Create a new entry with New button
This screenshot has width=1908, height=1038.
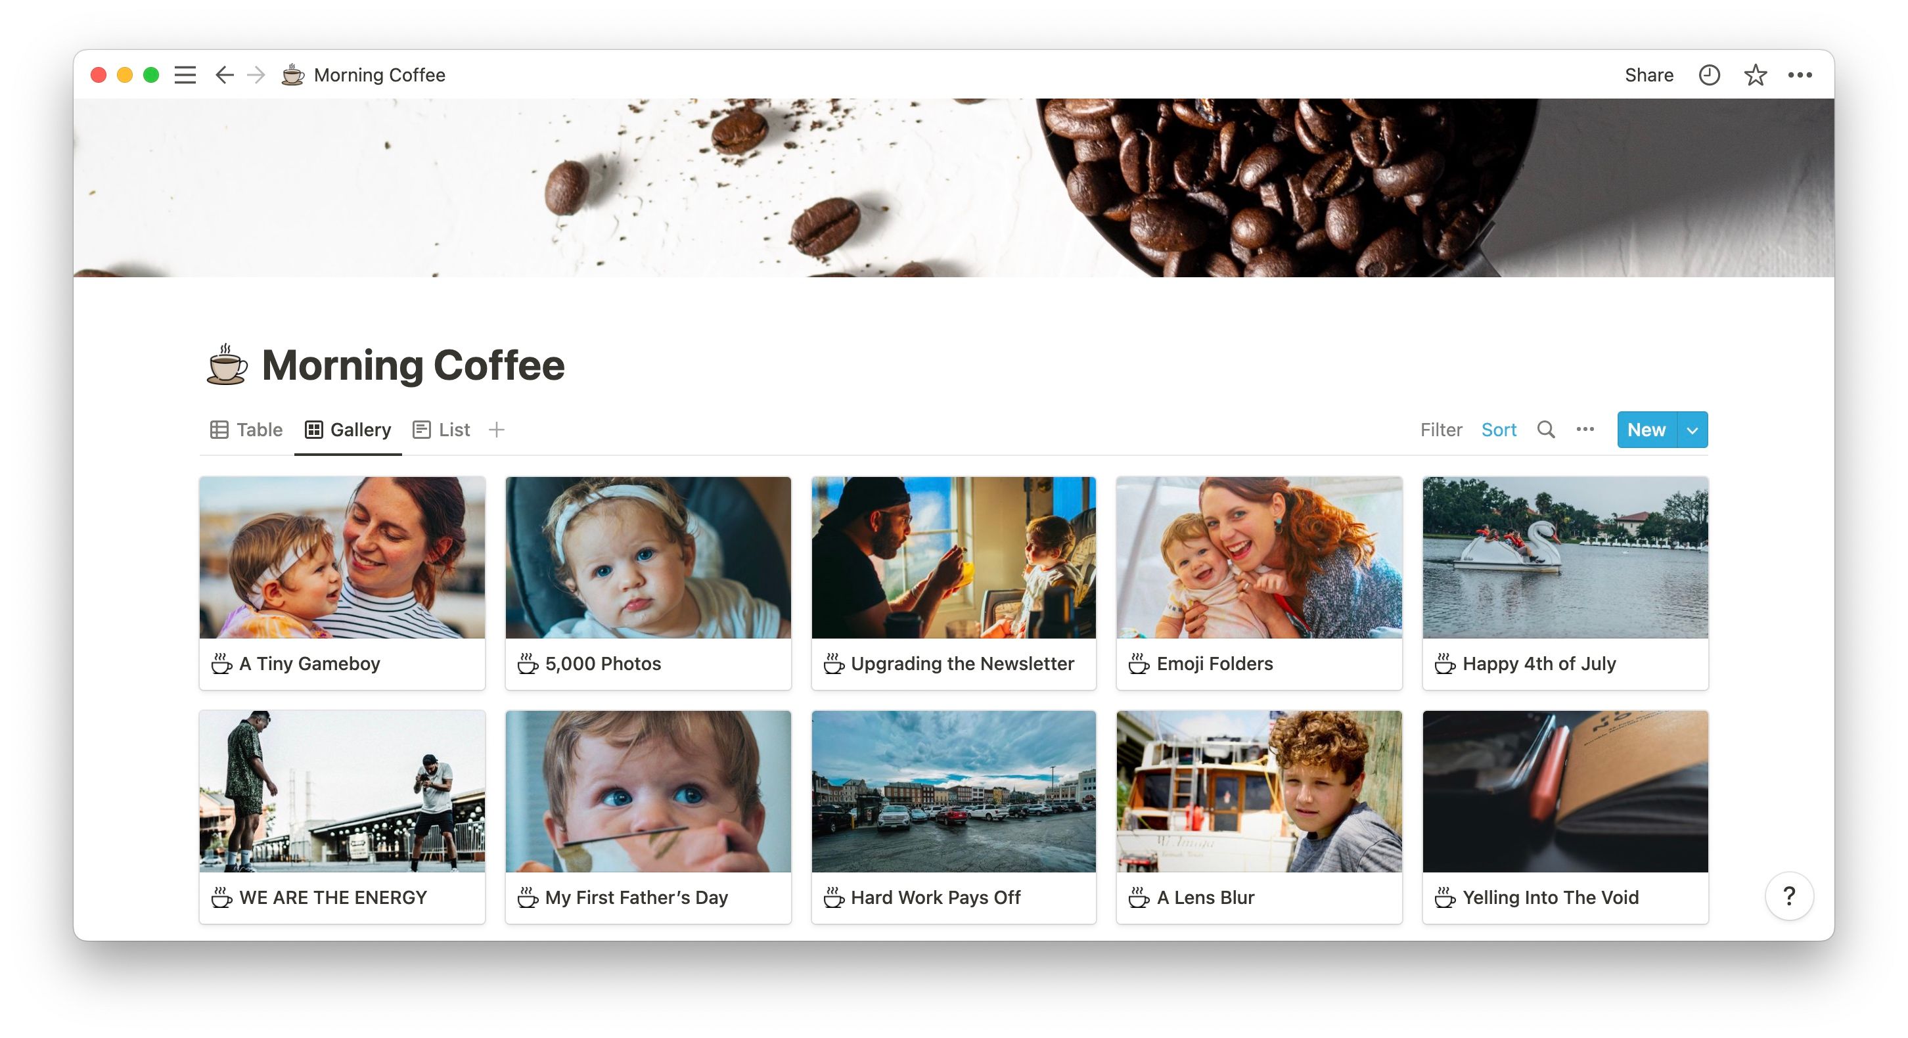tap(1646, 430)
